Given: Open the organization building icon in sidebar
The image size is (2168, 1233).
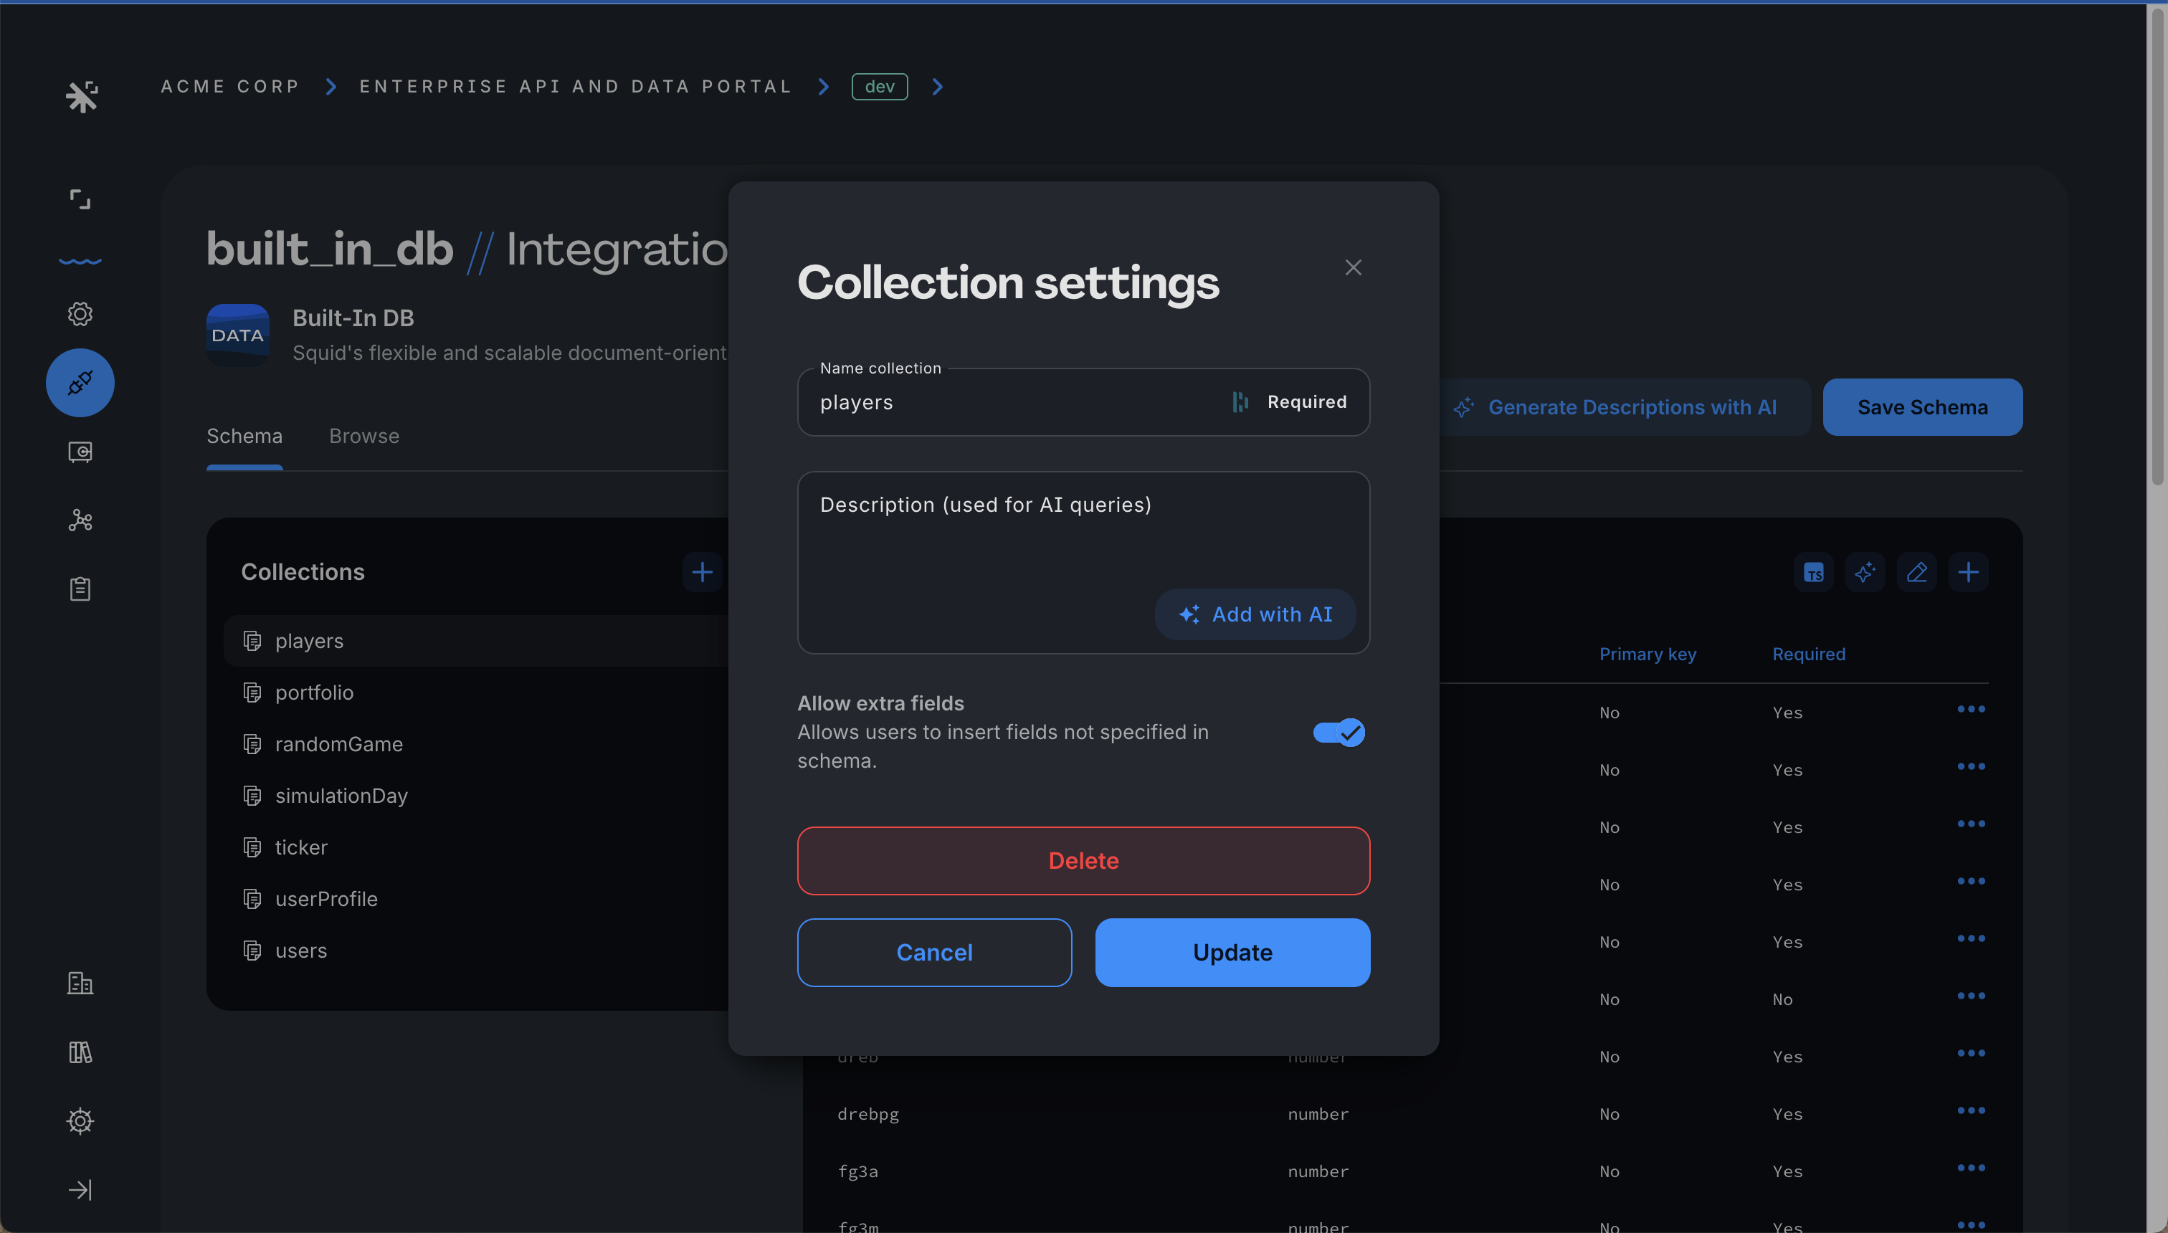Looking at the screenshot, I should point(80,984).
